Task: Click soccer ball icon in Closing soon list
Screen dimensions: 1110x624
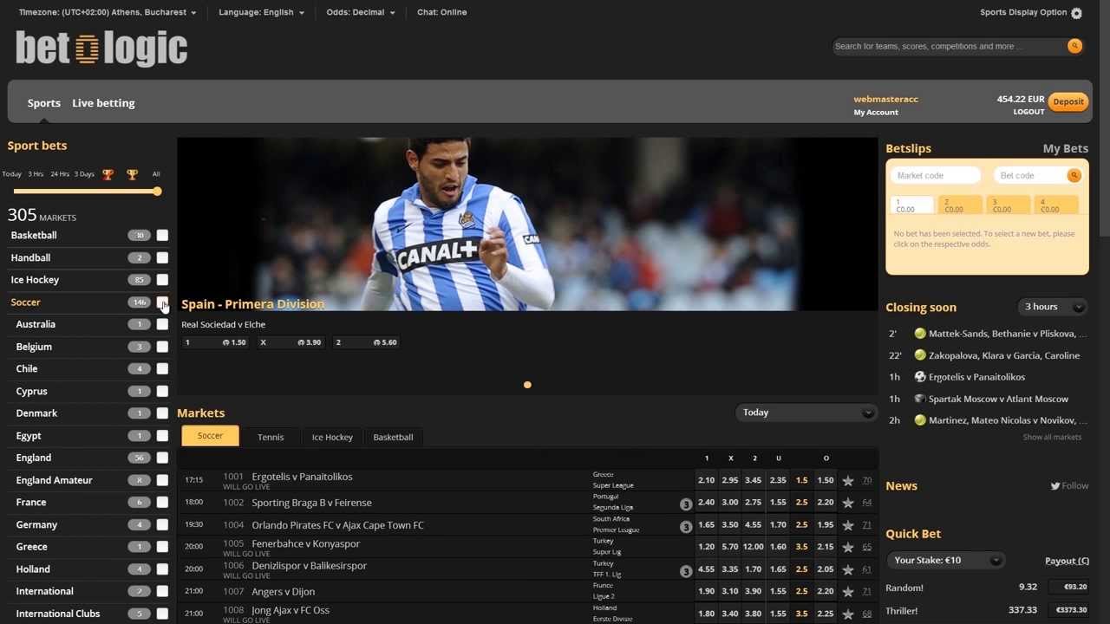Action: point(920,377)
